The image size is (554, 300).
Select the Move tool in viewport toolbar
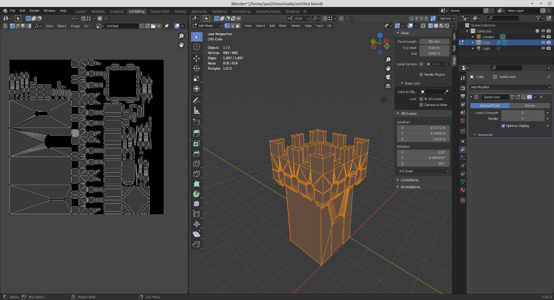coord(196,58)
